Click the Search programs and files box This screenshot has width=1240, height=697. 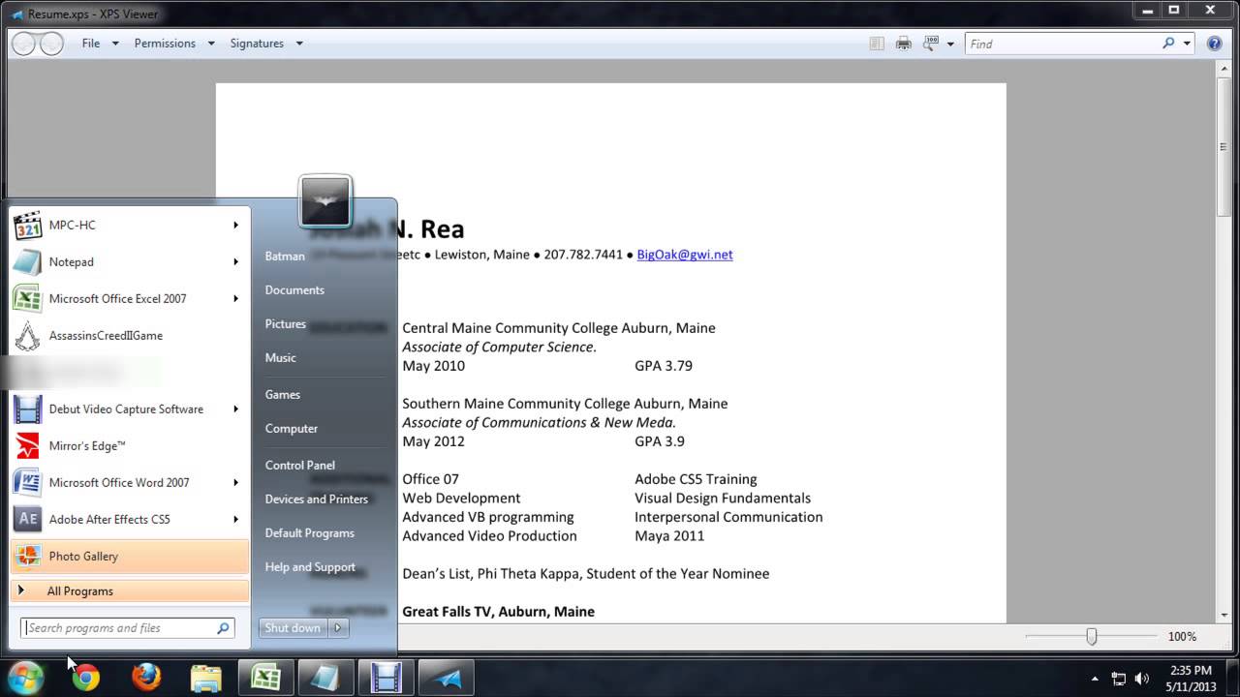click(x=128, y=628)
